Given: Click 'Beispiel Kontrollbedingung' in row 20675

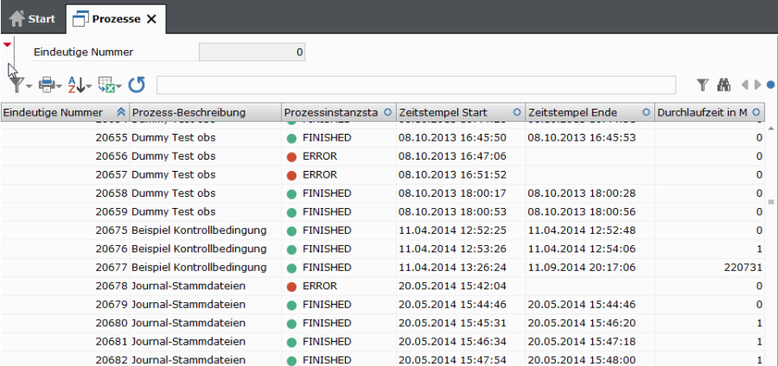Looking at the screenshot, I should pos(199,230).
